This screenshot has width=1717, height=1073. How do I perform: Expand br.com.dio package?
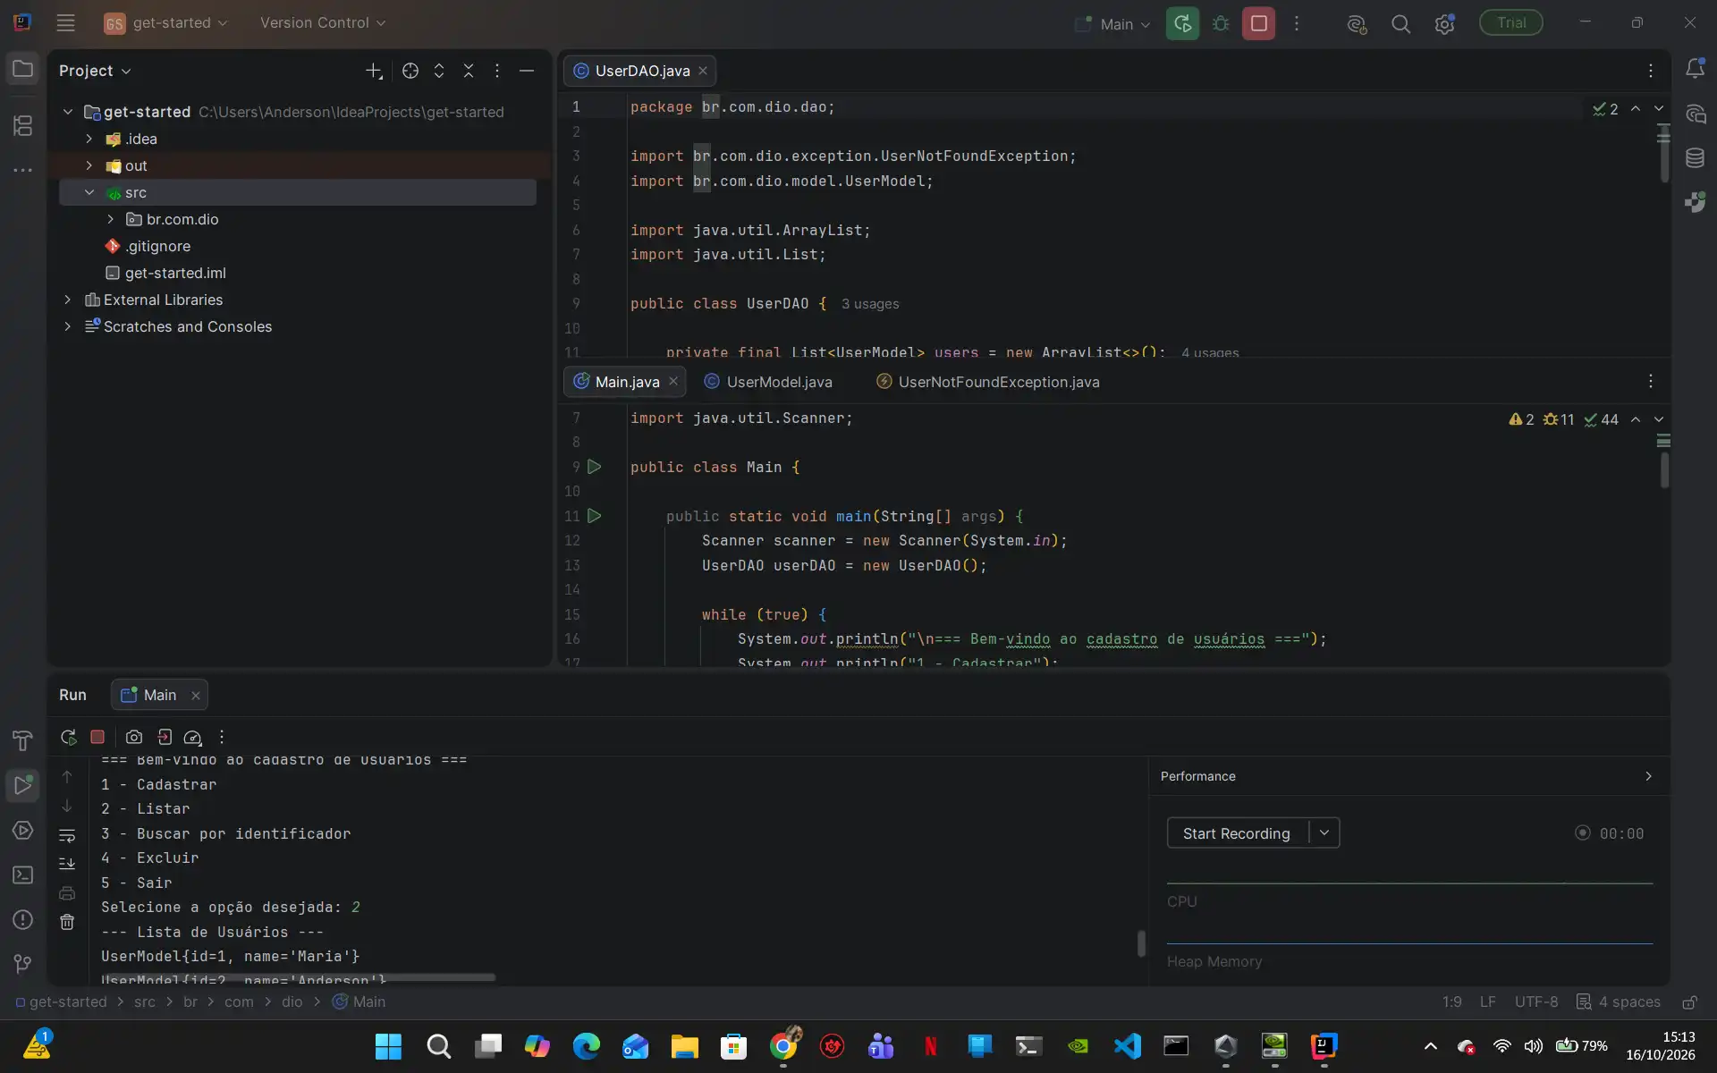pyautogui.click(x=111, y=219)
